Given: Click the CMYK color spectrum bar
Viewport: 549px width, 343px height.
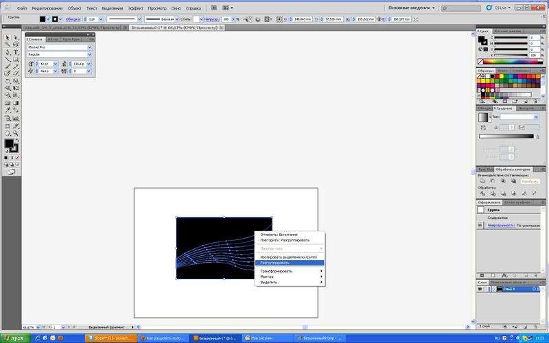Looking at the screenshot, I should click(x=510, y=62).
